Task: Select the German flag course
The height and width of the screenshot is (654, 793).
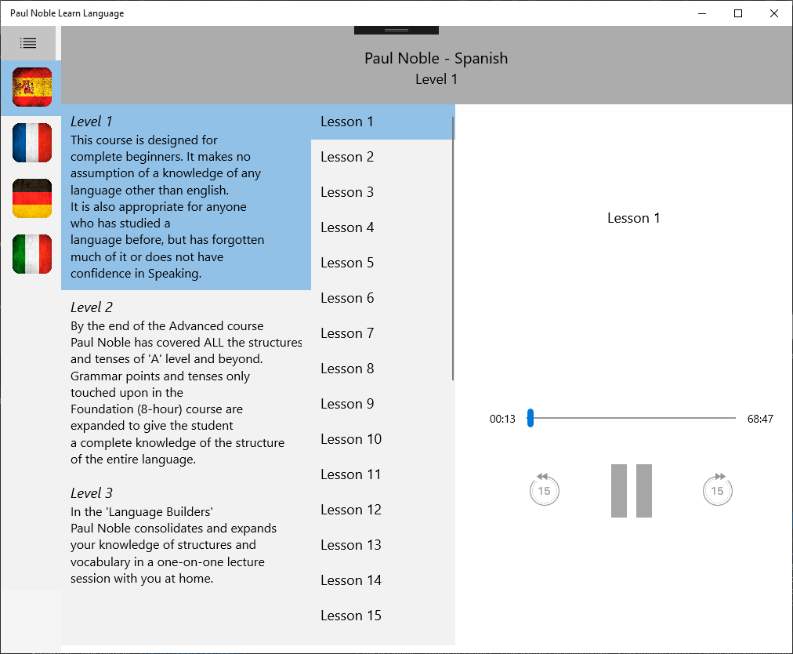Action: (x=32, y=198)
